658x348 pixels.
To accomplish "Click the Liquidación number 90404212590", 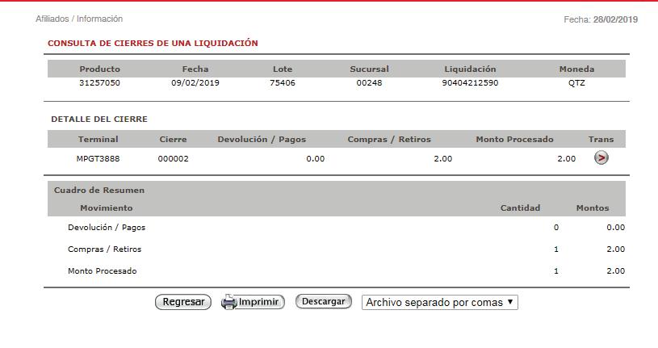I will click(470, 82).
